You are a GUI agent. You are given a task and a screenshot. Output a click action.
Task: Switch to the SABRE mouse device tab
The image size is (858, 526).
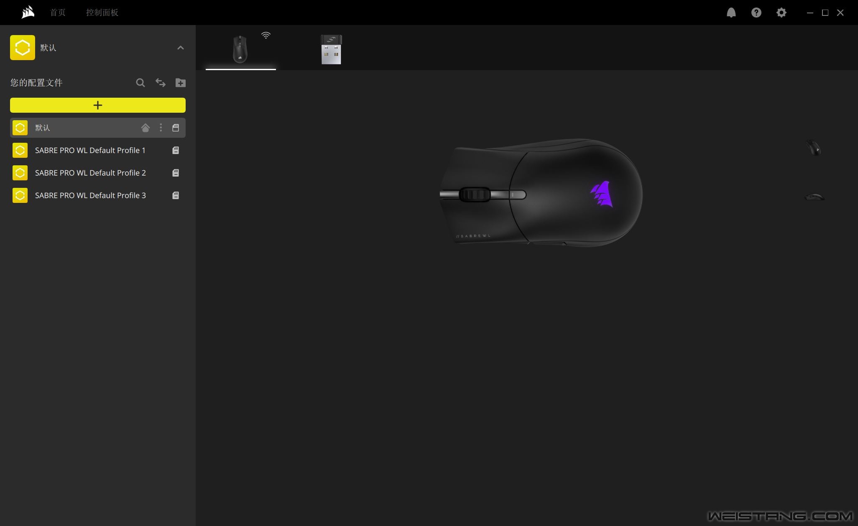[x=240, y=49]
